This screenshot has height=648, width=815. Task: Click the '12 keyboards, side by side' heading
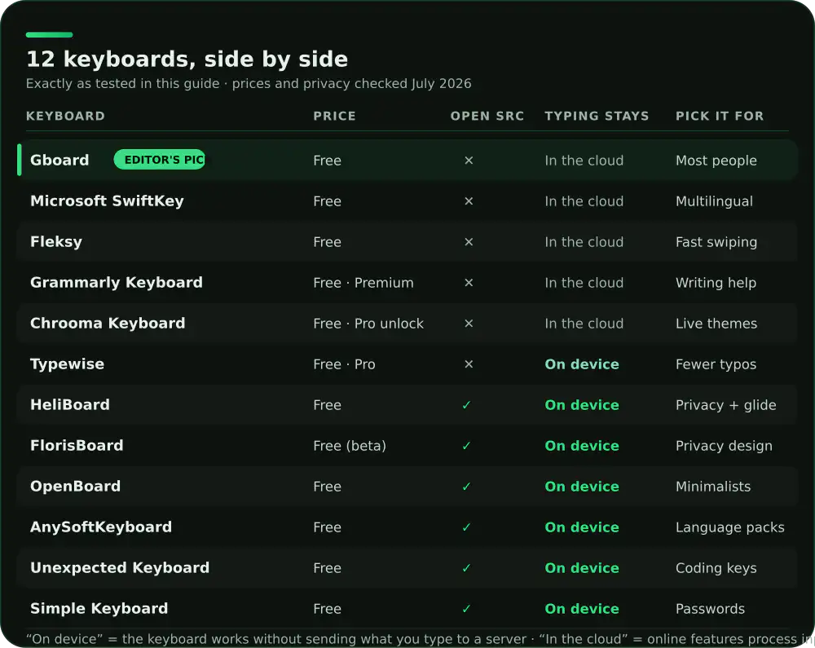point(187,59)
